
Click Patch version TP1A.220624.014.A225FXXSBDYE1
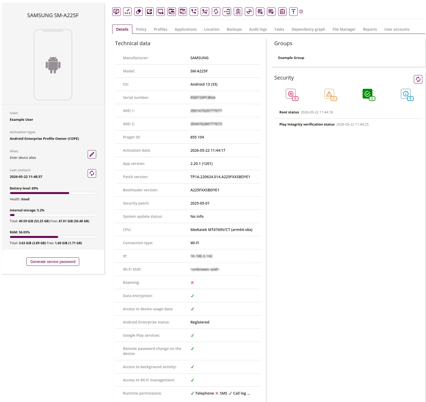coord(220,177)
